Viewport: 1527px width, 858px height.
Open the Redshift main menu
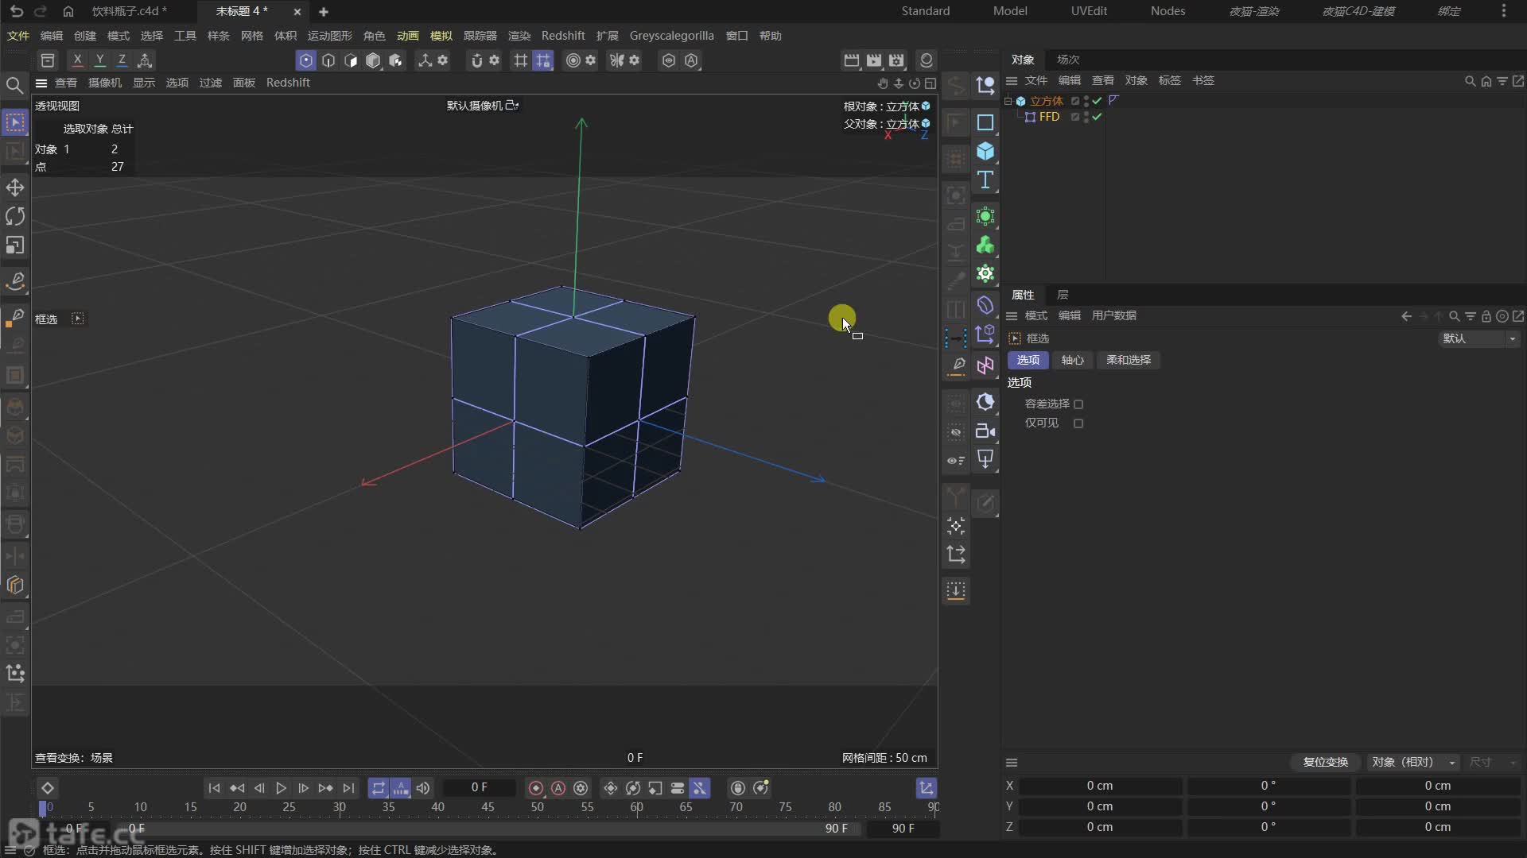pos(563,36)
